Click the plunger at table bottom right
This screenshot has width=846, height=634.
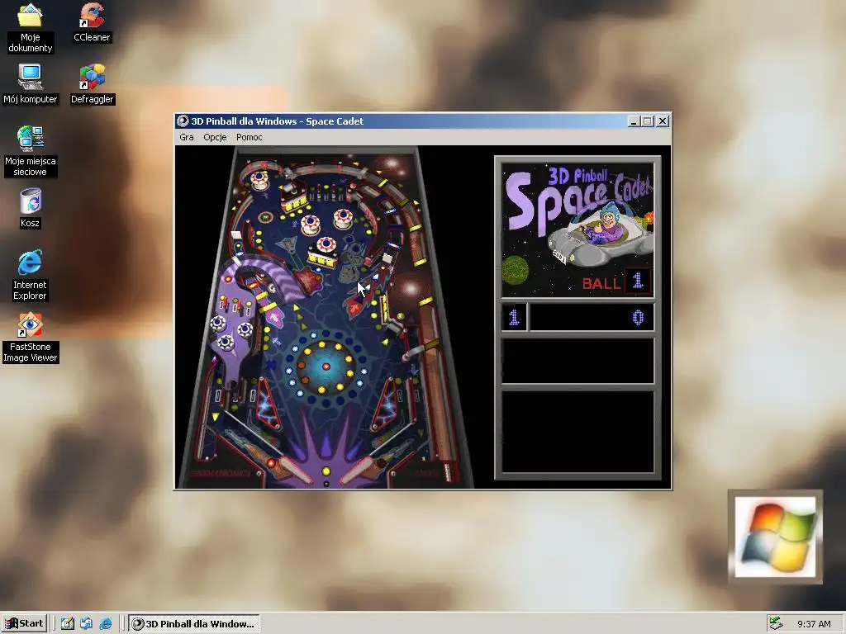447,471
